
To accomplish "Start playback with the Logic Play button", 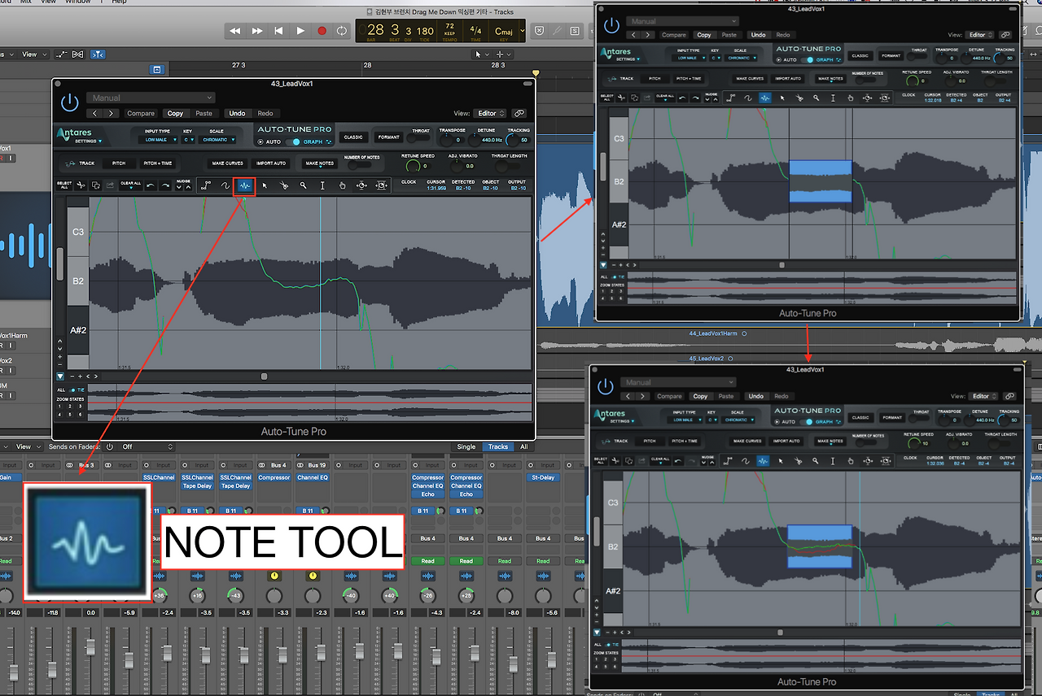I will (300, 31).
